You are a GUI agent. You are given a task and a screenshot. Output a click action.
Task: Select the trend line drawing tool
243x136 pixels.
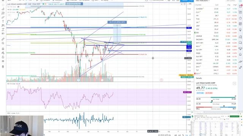[x=3, y=9]
